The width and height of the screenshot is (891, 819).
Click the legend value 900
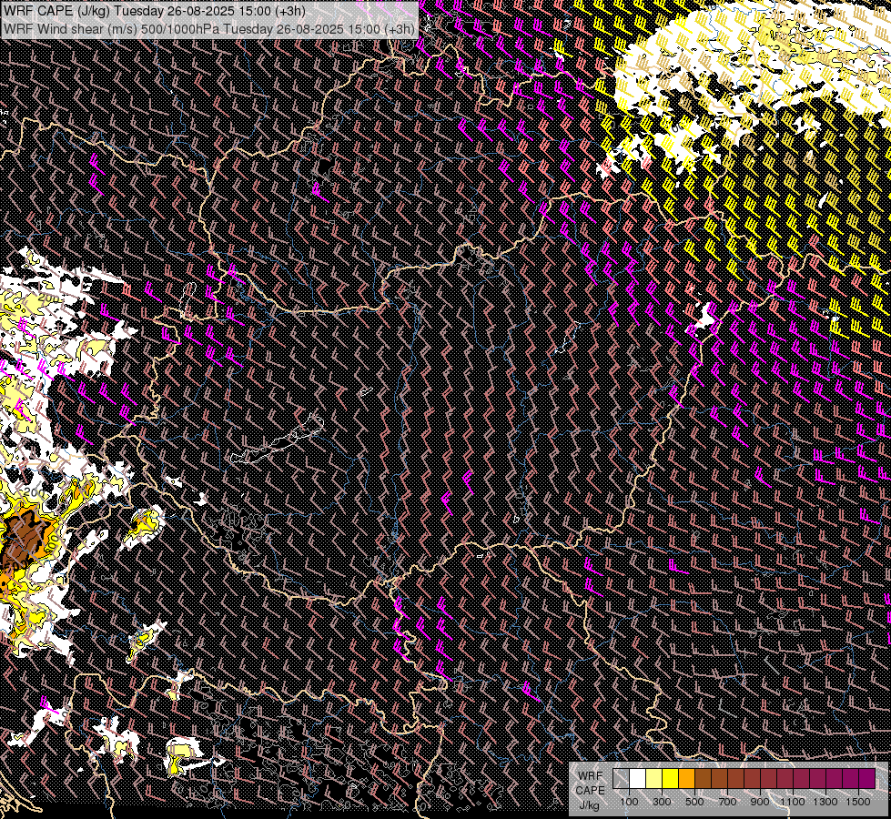tap(760, 802)
